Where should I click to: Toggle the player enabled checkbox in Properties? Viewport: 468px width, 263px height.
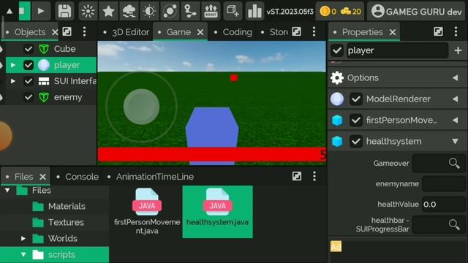pyautogui.click(x=337, y=50)
